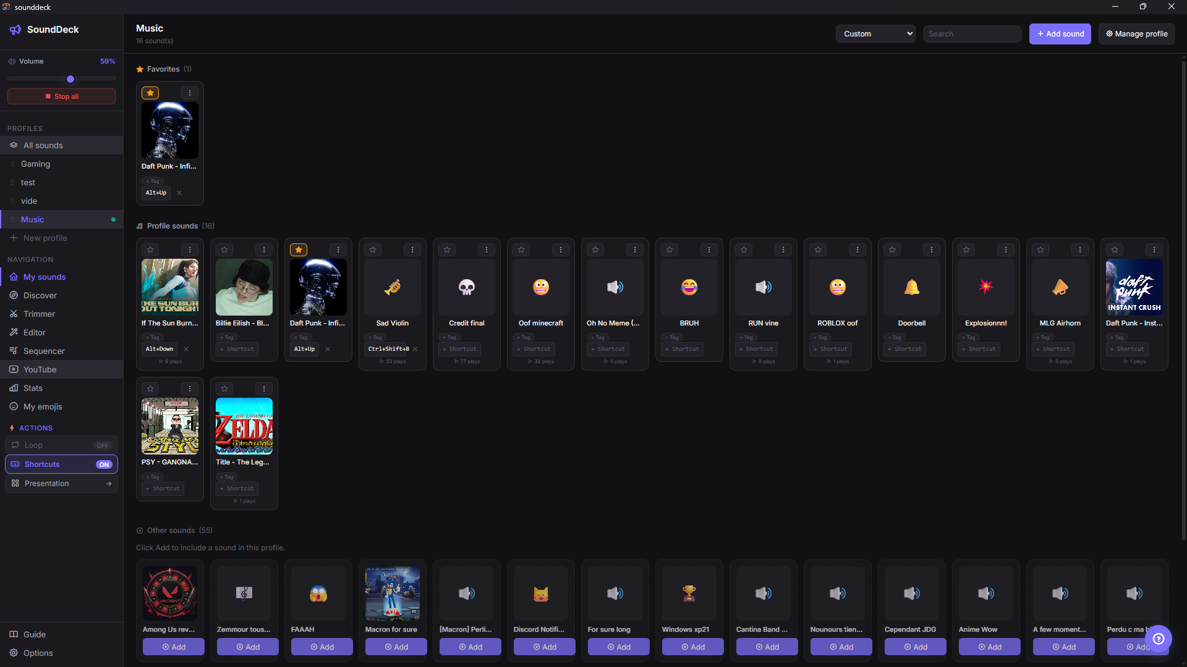Click into the Search input field

point(972,34)
